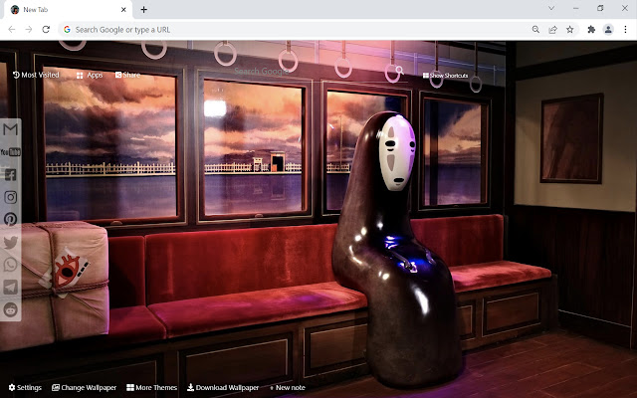Bookmark this tab with the star
637x398 pixels.
pyautogui.click(x=570, y=29)
